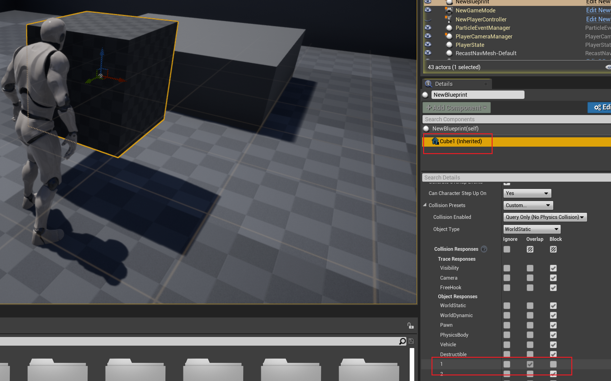Viewport: 611px width, 381px height.
Task: Enable Overlap for the Visibility trace response
Action: point(530,268)
